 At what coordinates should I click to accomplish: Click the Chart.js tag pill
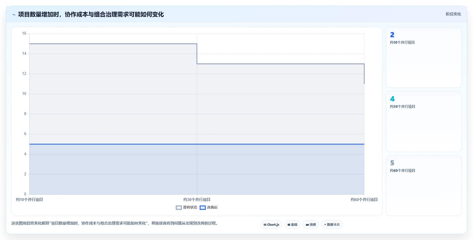271,225
